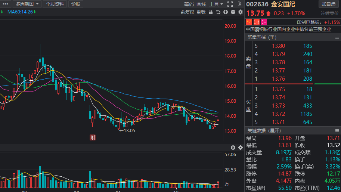Click sell level 5 price 13.80
The image size is (341, 192).
(279, 46)
